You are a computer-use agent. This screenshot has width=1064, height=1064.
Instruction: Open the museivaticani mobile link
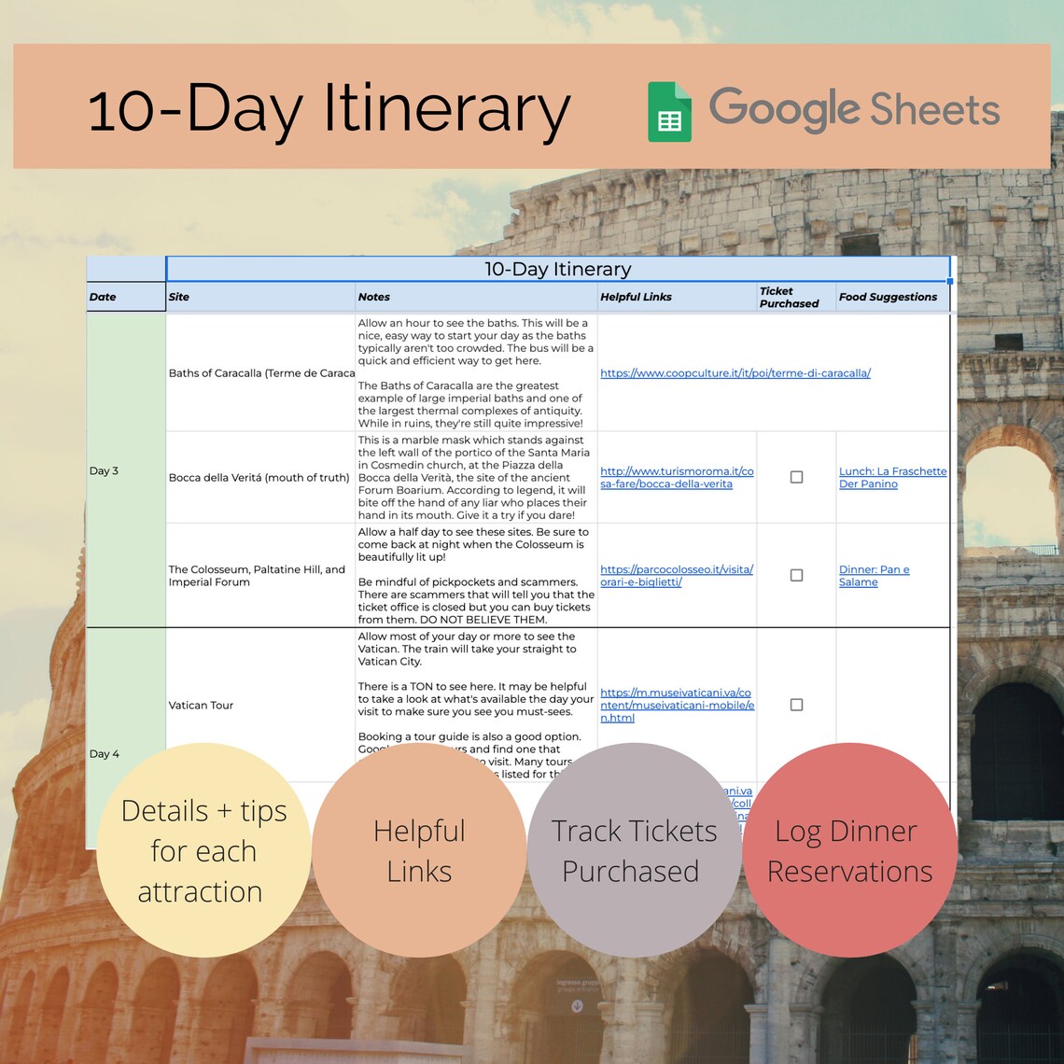click(x=678, y=705)
